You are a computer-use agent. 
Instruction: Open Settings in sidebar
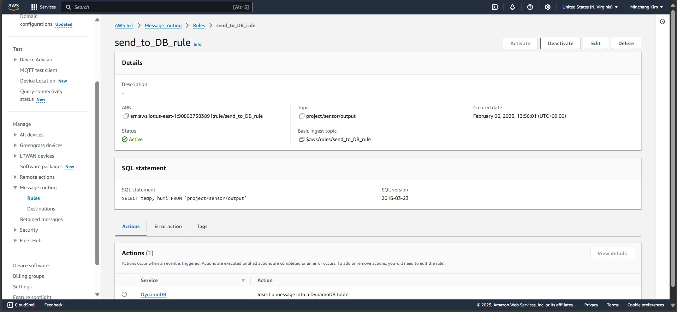(x=22, y=287)
